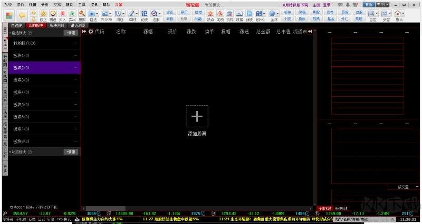Open the 龙虎 ranking icon
Viewport: 422px width, 224px height.
(220, 14)
